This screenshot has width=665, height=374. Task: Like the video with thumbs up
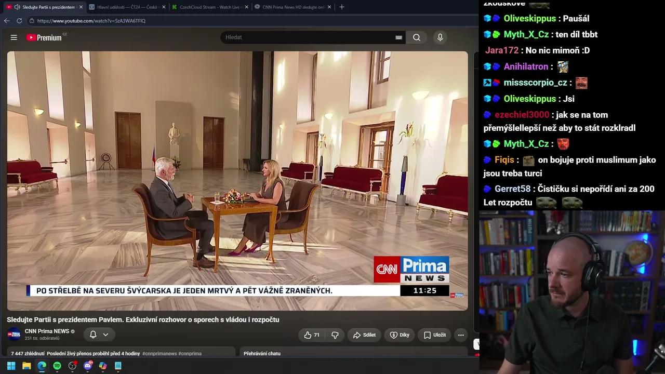point(312,335)
